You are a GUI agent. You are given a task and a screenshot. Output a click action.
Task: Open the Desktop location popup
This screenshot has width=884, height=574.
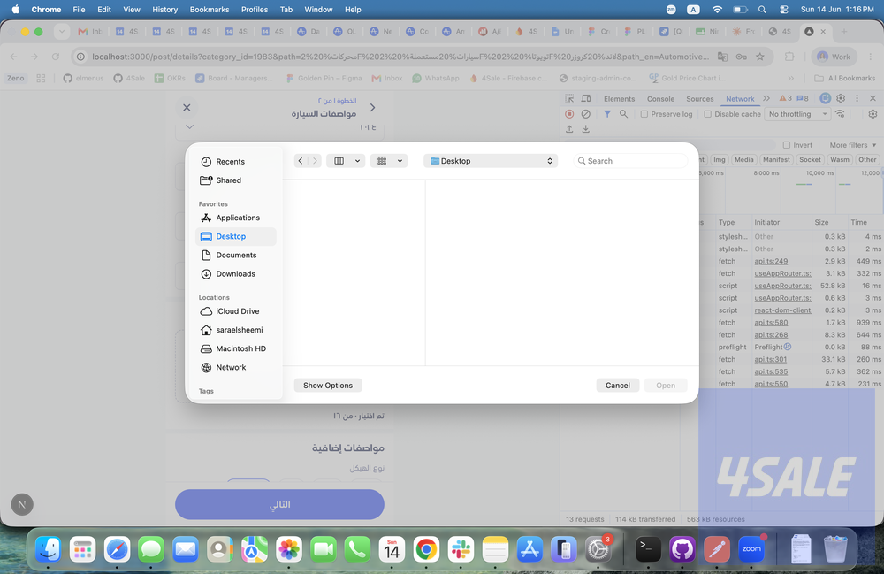click(491, 161)
